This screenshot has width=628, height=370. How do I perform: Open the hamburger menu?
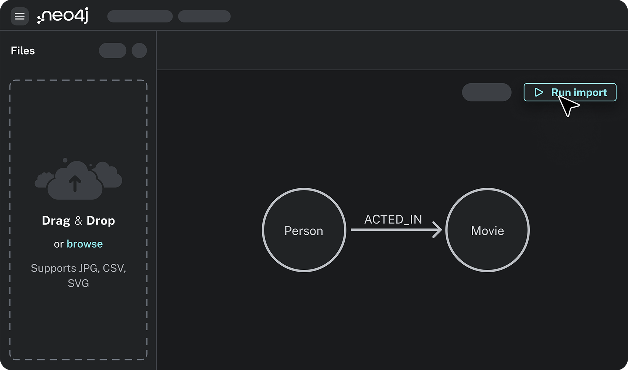click(20, 16)
